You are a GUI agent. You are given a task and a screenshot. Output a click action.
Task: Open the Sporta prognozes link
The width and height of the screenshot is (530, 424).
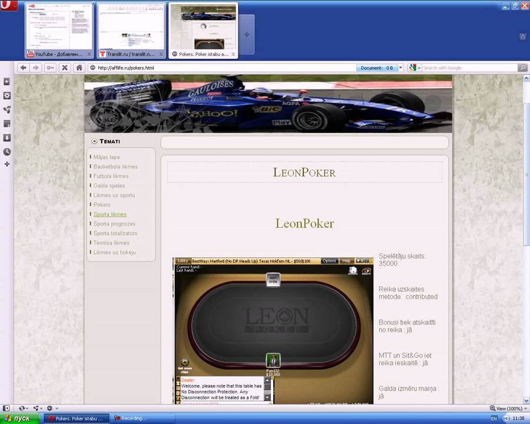pyautogui.click(x=115, y=224)
